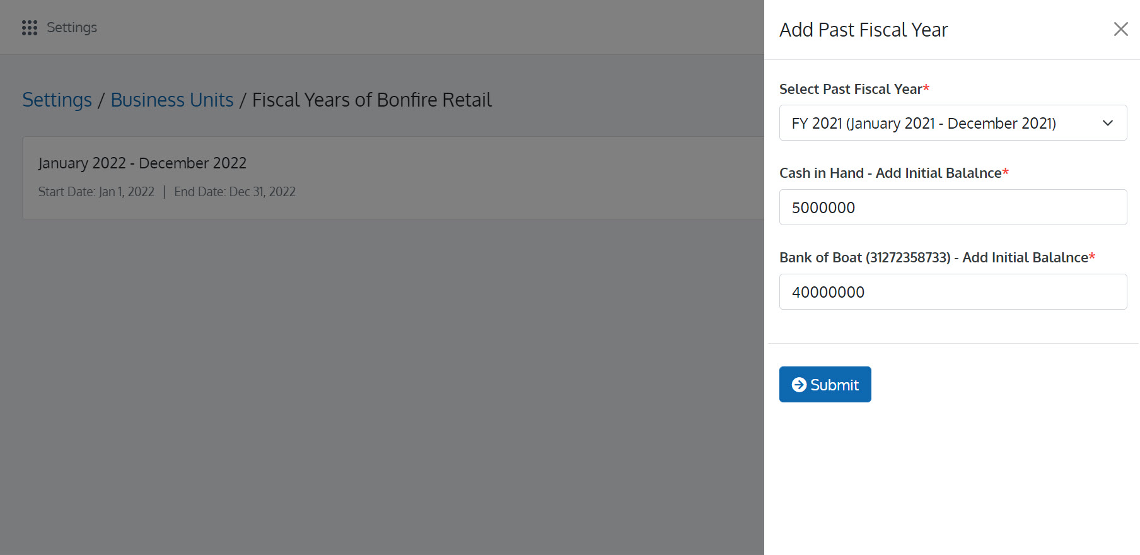
Task: Go to Settings via the breadcrumb link
Action: pyautogui.click(x=57, y=100)
